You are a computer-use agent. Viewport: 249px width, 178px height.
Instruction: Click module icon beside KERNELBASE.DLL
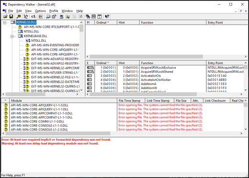click(x=20, y=36)
